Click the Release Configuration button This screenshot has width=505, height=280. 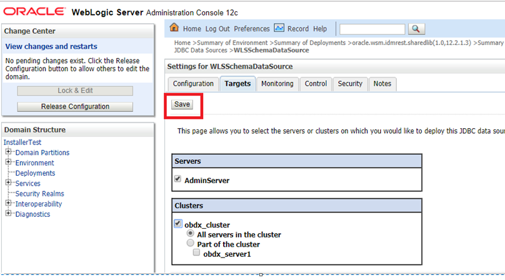[75, 107]
